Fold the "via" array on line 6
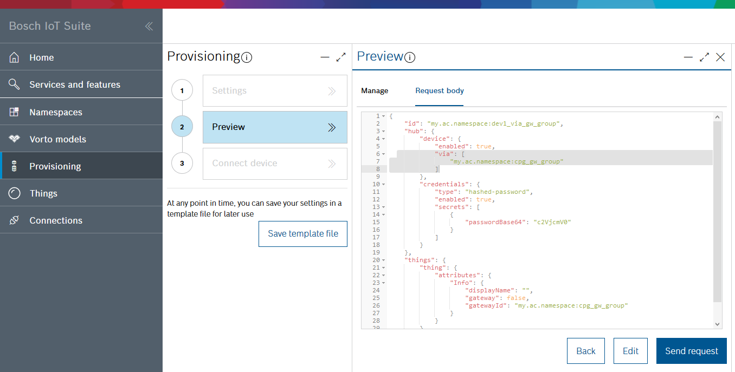This screenshot has height=372, width=735. (x=384, y=154)
